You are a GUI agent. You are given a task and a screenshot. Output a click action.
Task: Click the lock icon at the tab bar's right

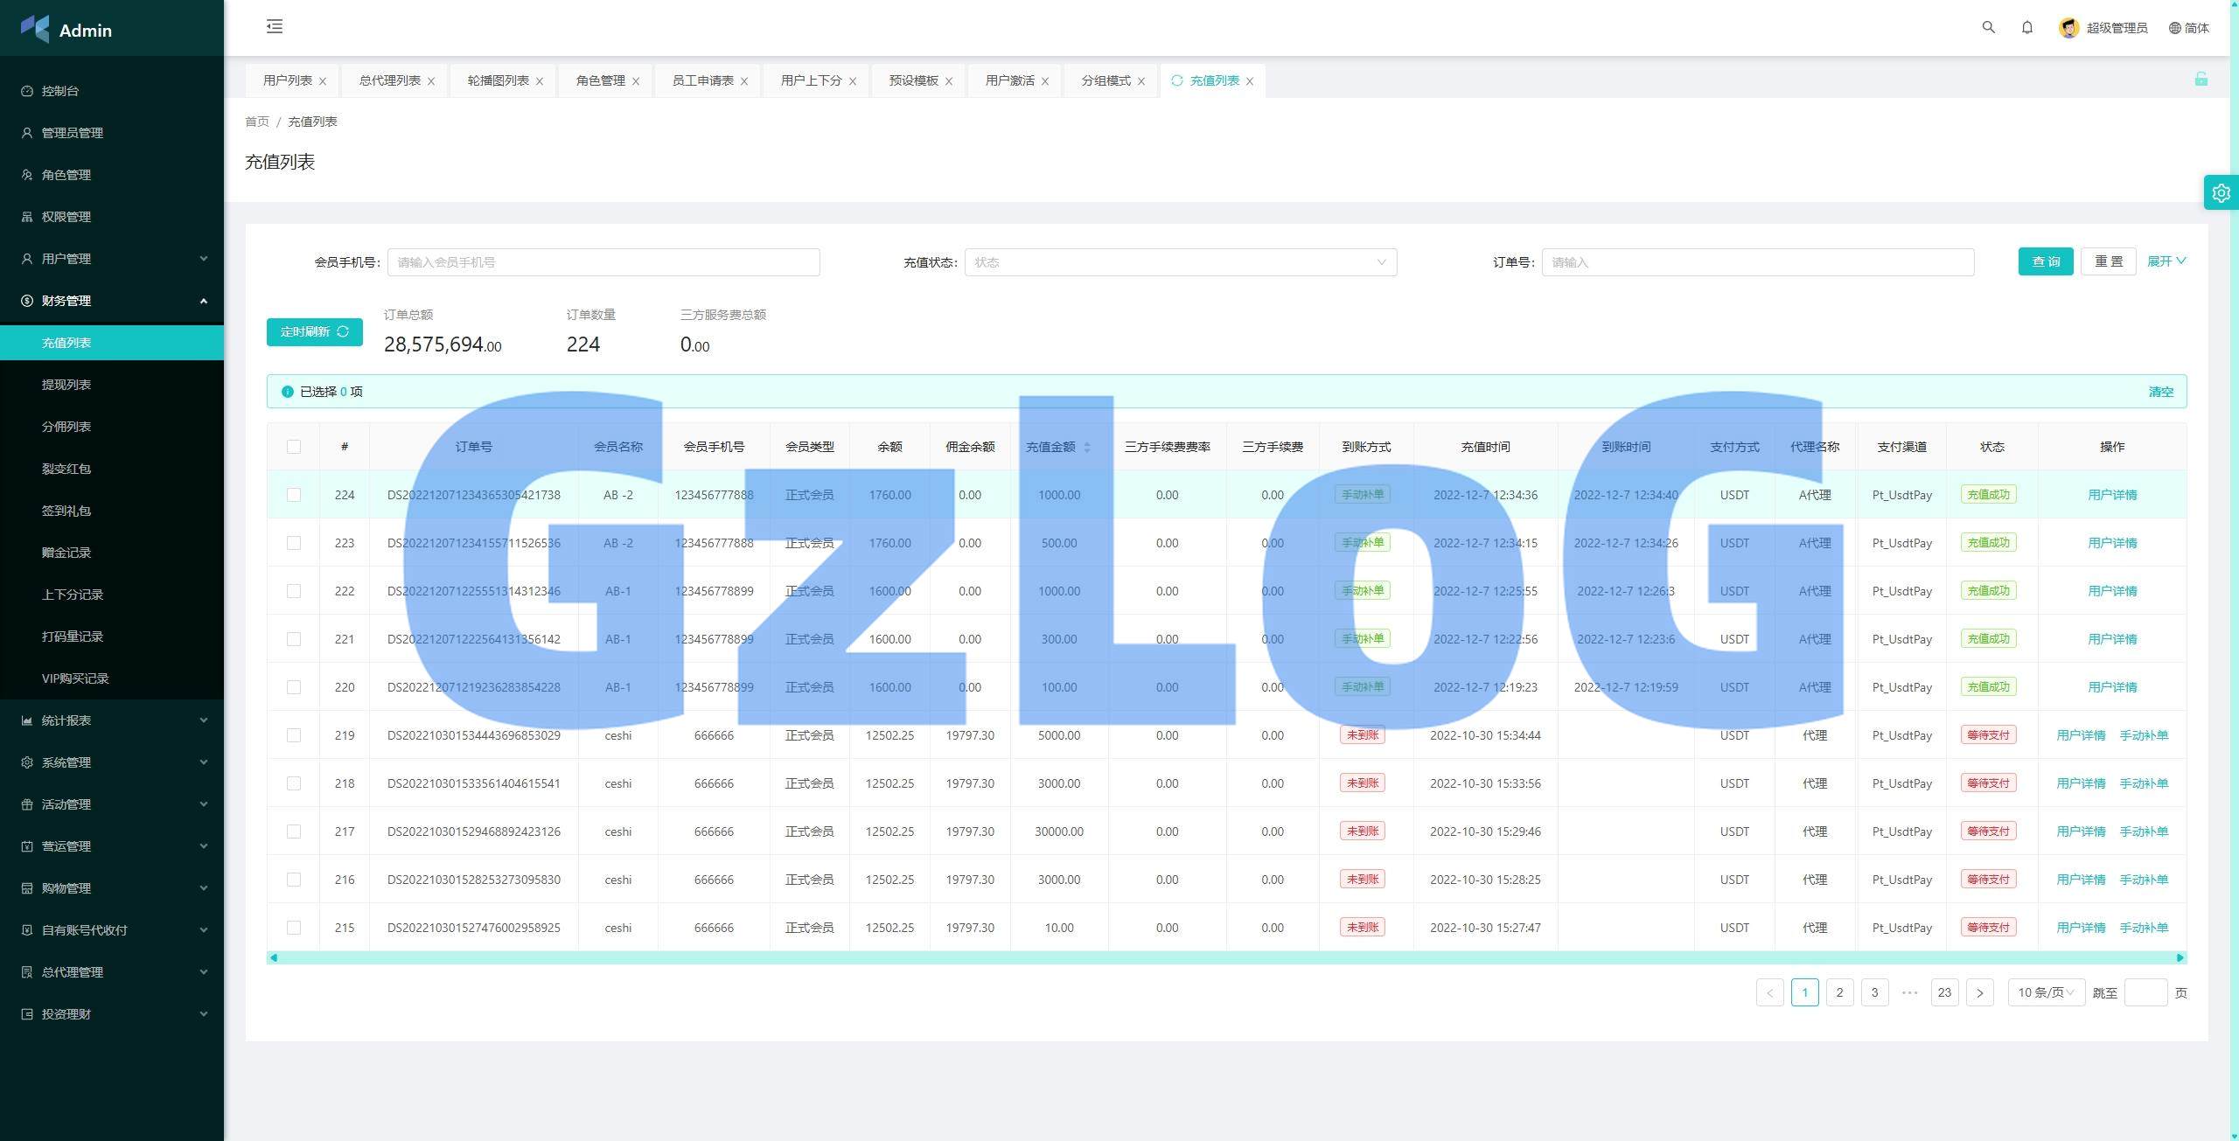pos(2201,80)
